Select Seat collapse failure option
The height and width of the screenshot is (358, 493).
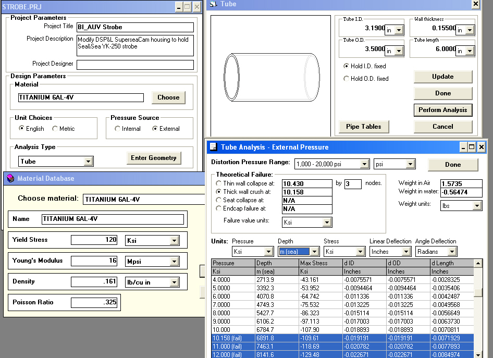tap(218, 200)
